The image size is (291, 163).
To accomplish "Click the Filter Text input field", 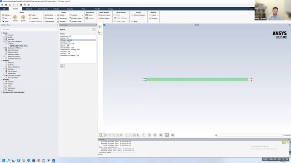I will [29, 29].
